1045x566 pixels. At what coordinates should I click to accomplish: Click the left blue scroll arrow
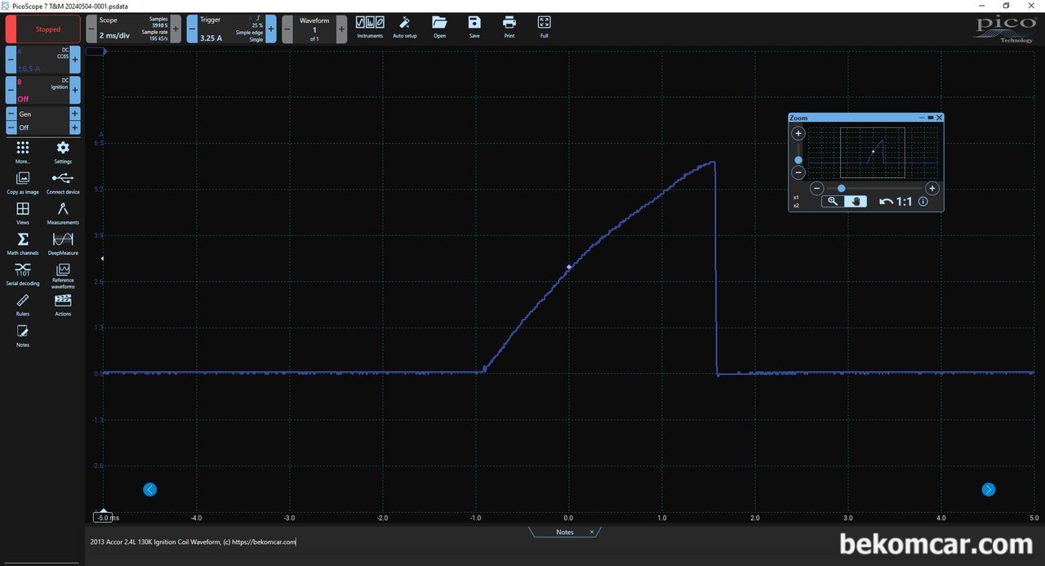tap(149, 489)
